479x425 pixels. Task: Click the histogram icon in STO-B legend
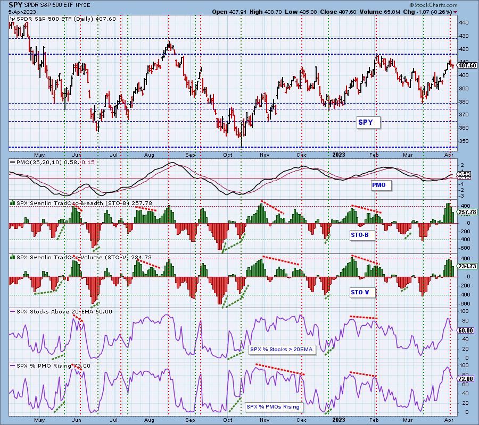(13, 203)
